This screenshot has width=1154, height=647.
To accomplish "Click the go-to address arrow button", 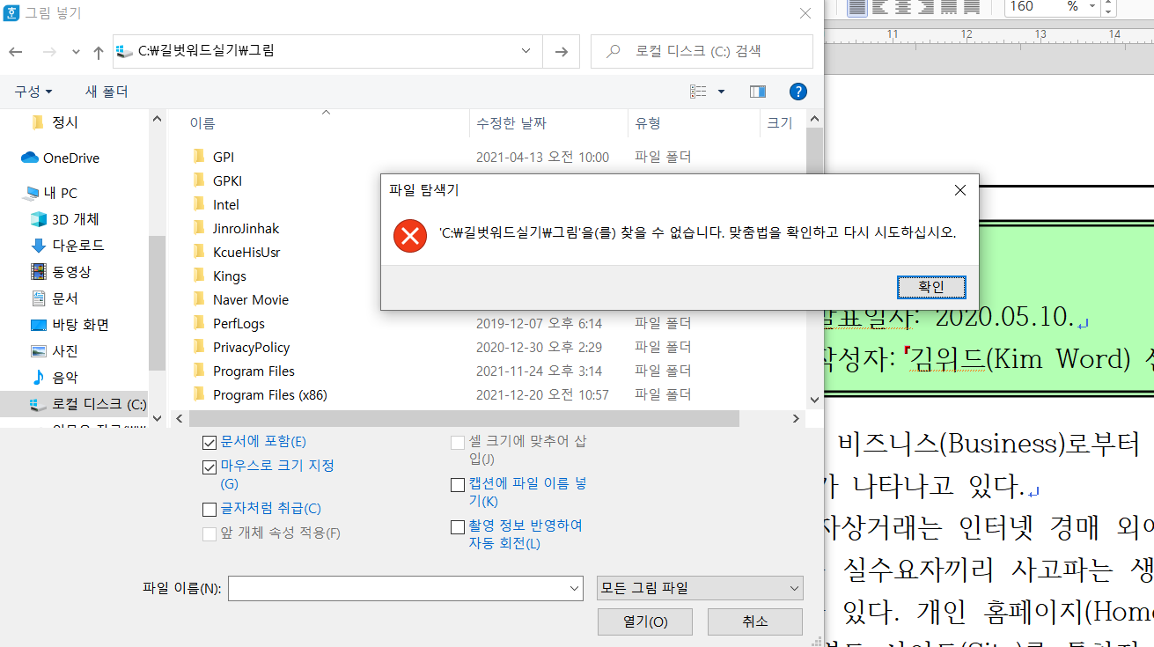I will (x=561, y=52).
